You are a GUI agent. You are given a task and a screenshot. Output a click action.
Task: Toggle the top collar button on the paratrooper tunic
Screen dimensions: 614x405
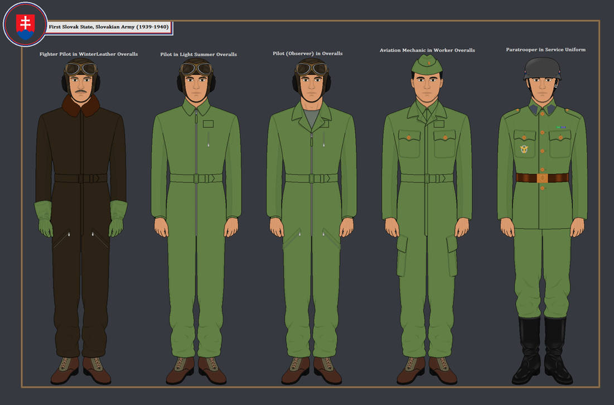(x=543, y=114)
